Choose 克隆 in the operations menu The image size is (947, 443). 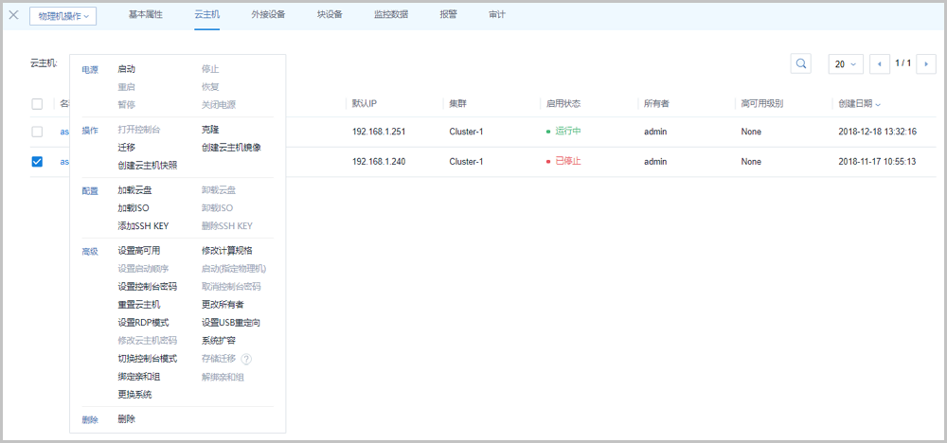[210, 129]
